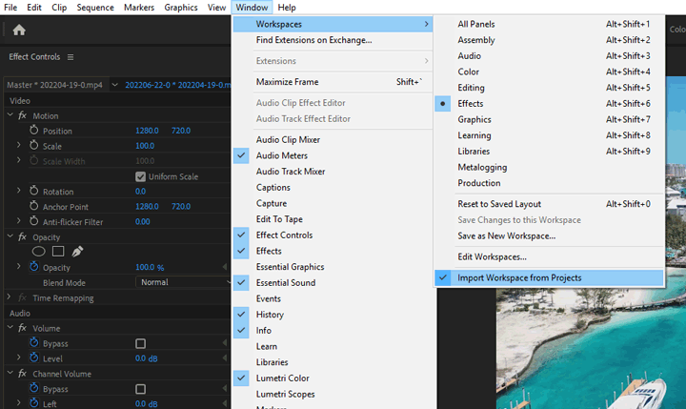The image size is (686, 409).
Task: Click Find Extensions on Exchange
Action: (313, 40)
